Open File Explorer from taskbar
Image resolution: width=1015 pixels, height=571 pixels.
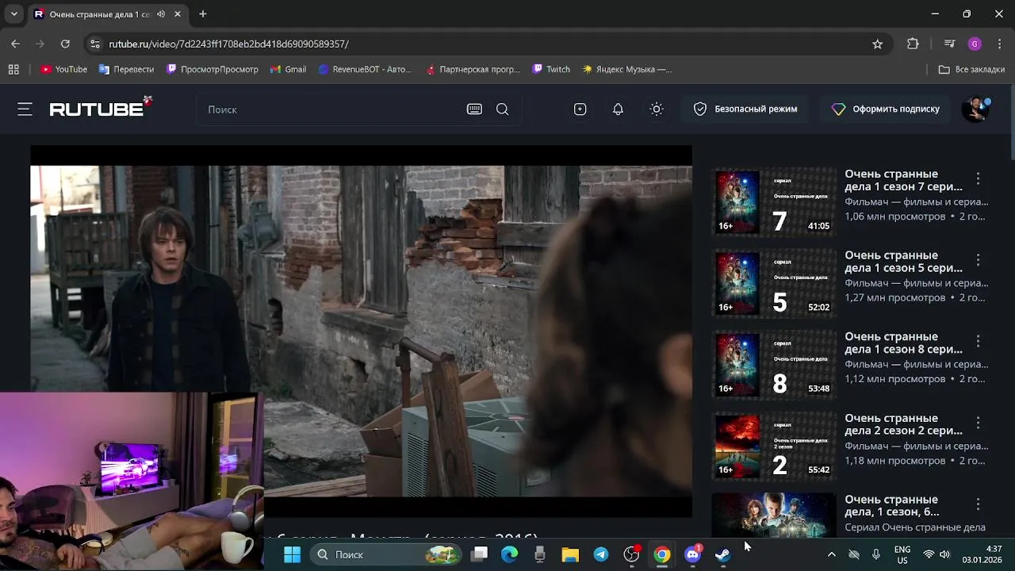tap(570, 554)
